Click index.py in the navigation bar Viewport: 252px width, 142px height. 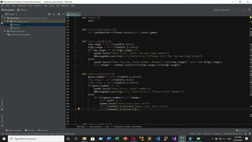click(x=22, y=10)
